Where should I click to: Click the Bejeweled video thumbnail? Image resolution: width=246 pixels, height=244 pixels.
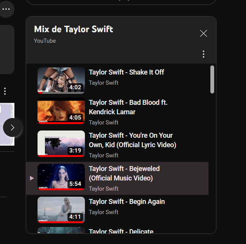coord(61,177)
